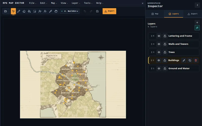The image size is (202, 126).
Task: Click the remove-person token tool
Action: coord(45,11)
